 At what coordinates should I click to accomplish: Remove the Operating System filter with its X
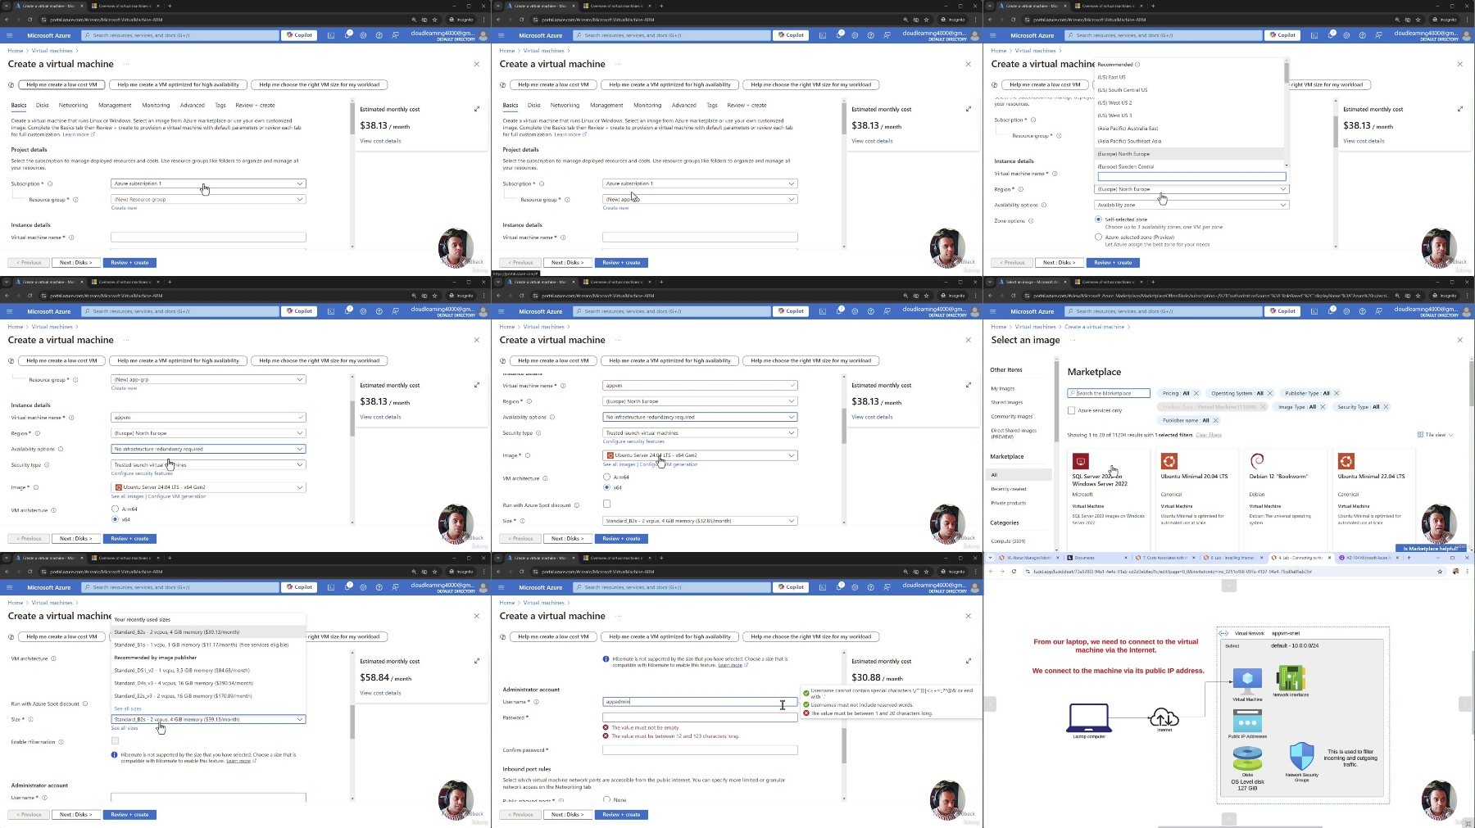tap(1270, 393)
